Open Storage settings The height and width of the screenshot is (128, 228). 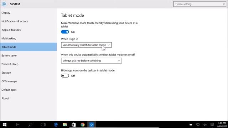[x=28, y=73]
